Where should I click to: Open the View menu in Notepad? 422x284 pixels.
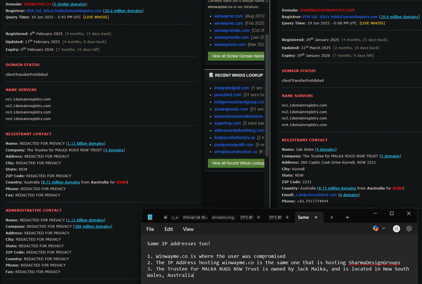click(188, 229)
